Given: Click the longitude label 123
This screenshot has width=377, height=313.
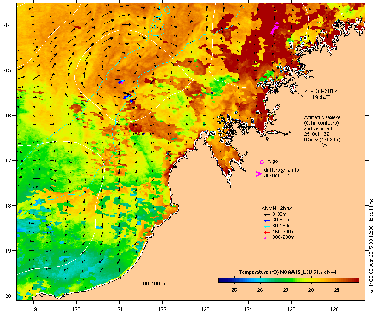Looking at the screenshot, I should tap(206, 309).
